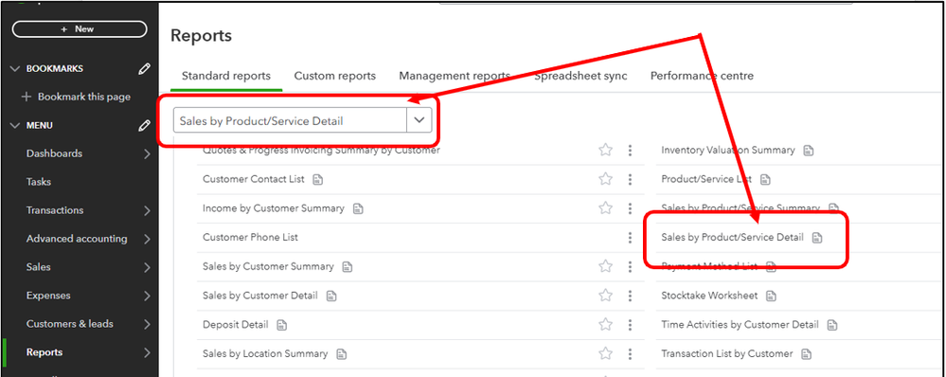This screenshot has width=946, height=377.
Task: Open Sales by Customer Detail report
Action: click(x=260, y=296)
